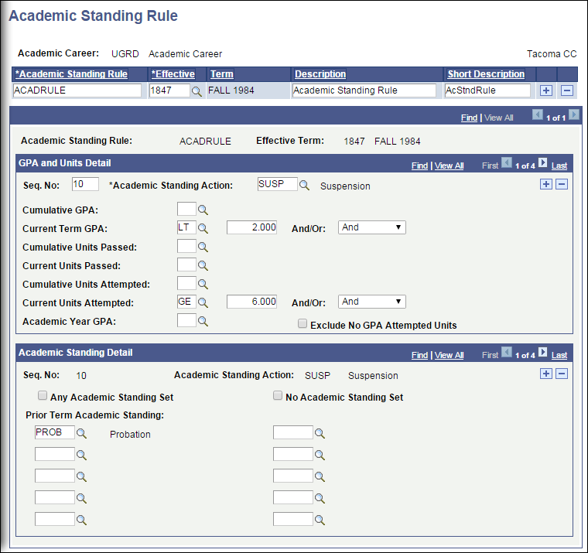Click View All in Academic Standing Detail
The height and width of the screenshot is (553, 588).
pos(450,355)
